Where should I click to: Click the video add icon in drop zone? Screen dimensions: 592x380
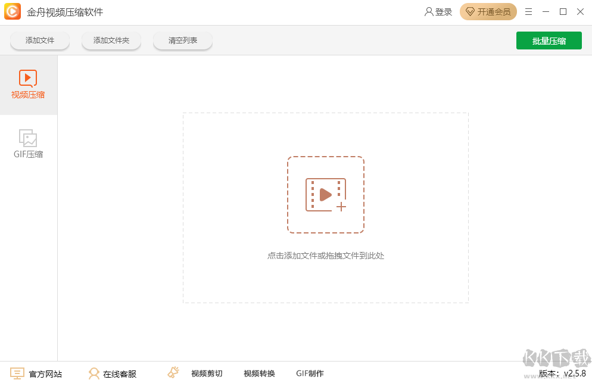click(x=325, y=194)
